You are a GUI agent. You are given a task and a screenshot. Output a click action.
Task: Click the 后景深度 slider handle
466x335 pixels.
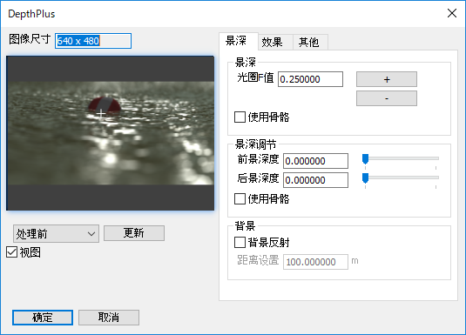click(x=365, y=178)
